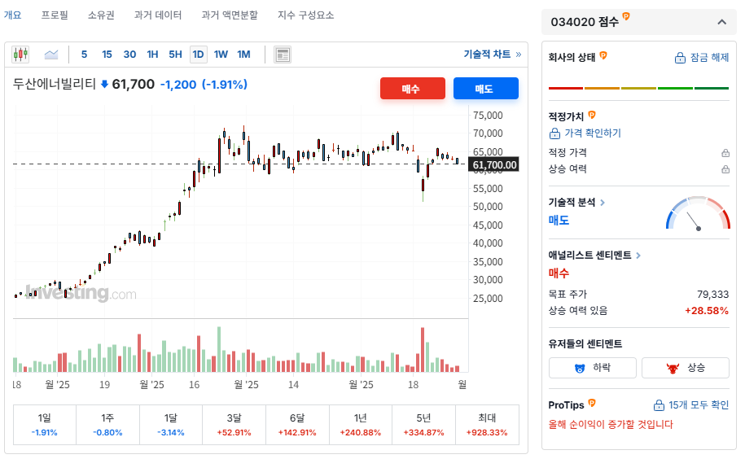
Task: Open the 과거 액면분할 tab
Action: pos(230,15)
